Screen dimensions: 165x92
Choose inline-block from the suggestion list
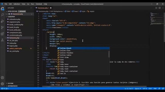click(x=83, y=48)
